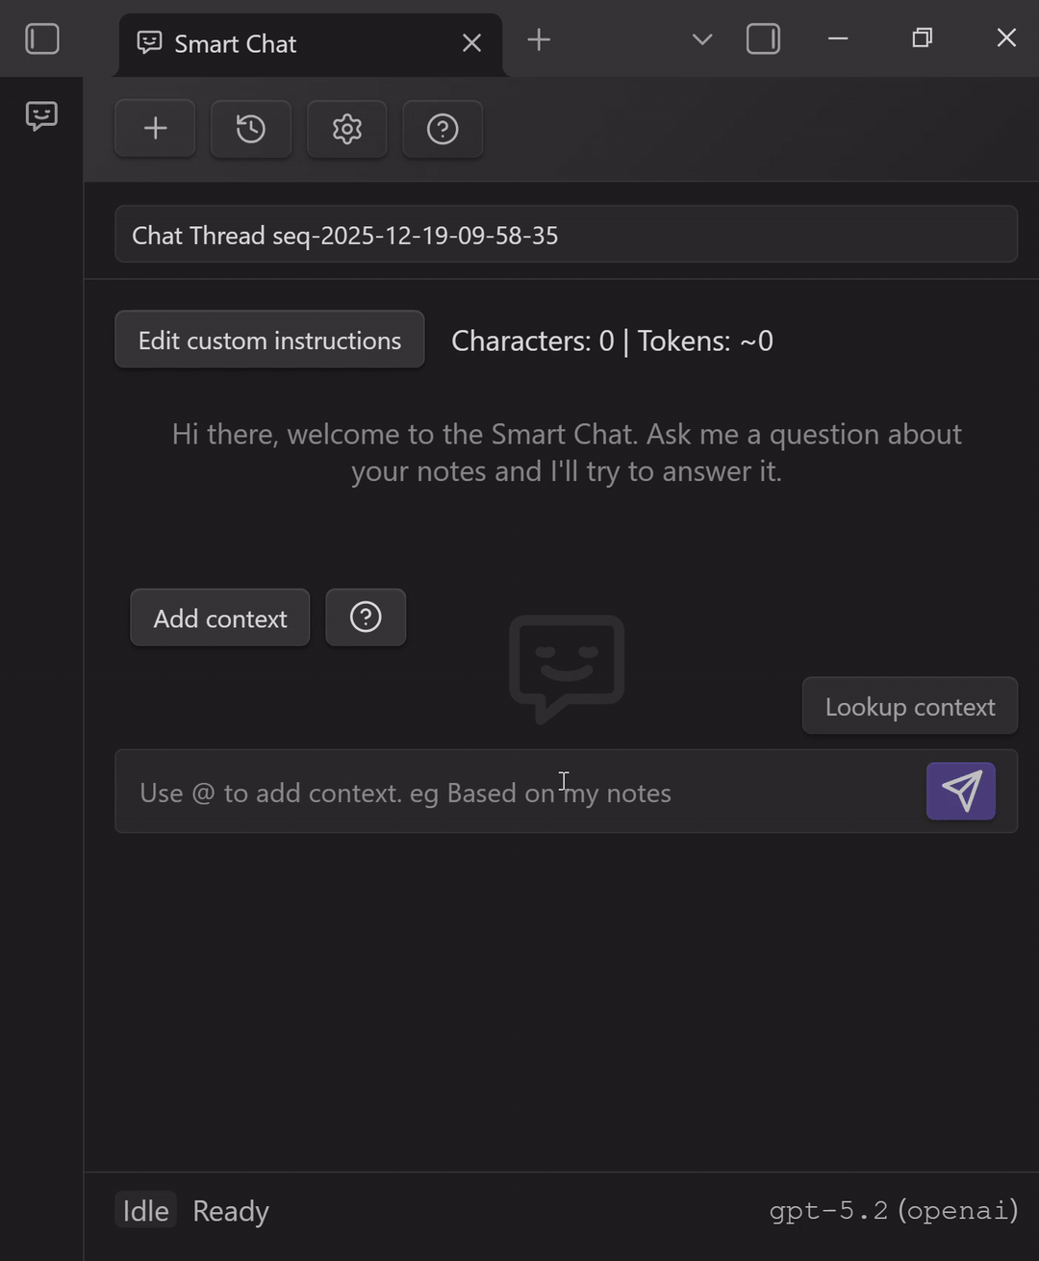Click the gpt-5.2 (openai) model label
1039x1261 pixels.
pyautogui.click(x=893, y=1210)
